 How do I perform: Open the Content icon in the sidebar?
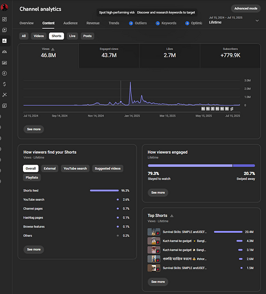tap(4, 30)
